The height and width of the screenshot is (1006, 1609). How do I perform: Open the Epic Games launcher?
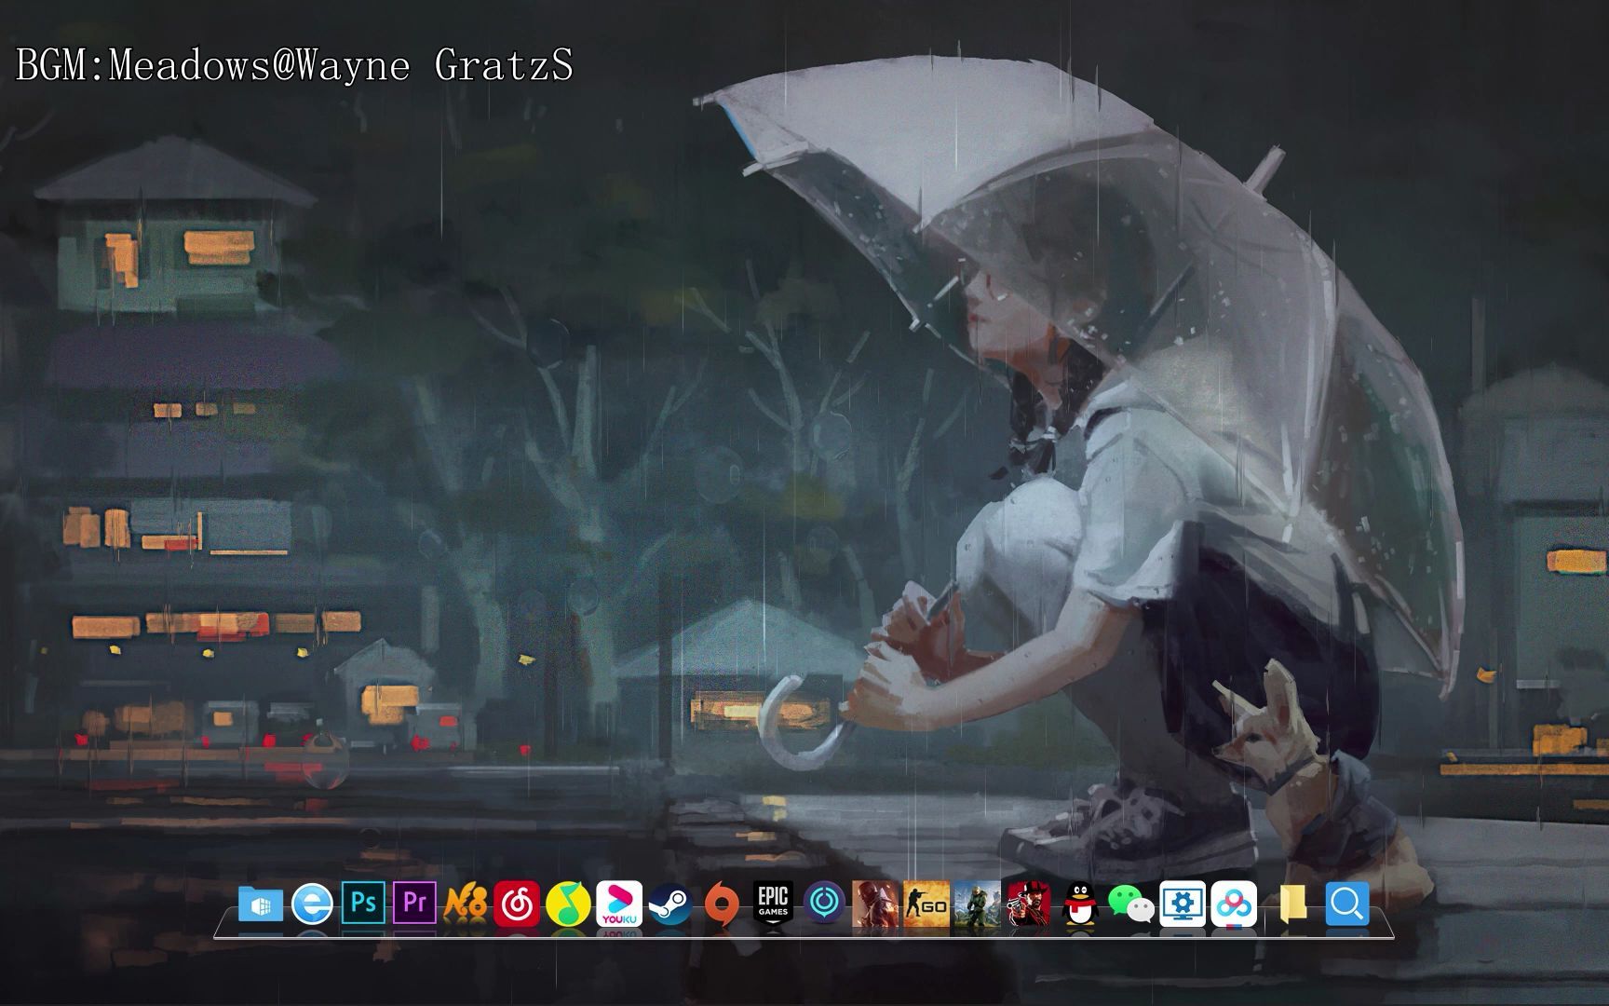pos(773,904)
